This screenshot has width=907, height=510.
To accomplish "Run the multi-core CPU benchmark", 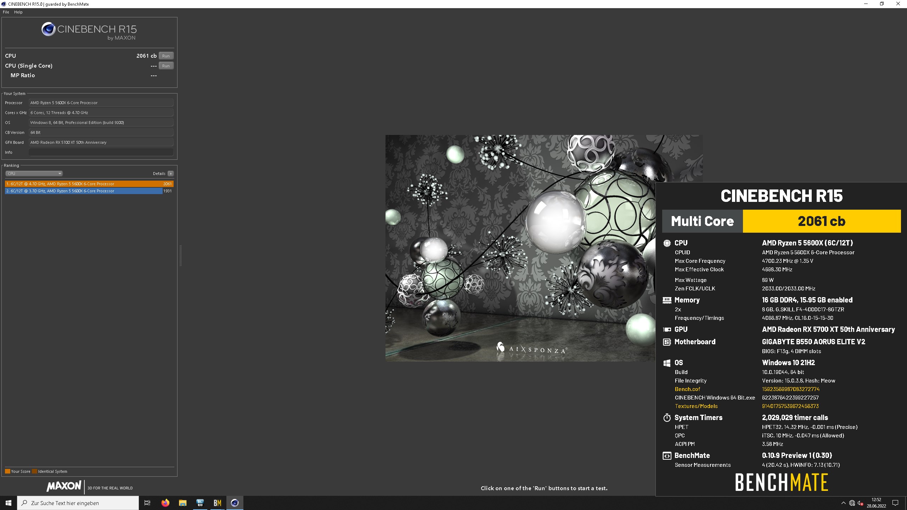I will [x=166, y=56].
